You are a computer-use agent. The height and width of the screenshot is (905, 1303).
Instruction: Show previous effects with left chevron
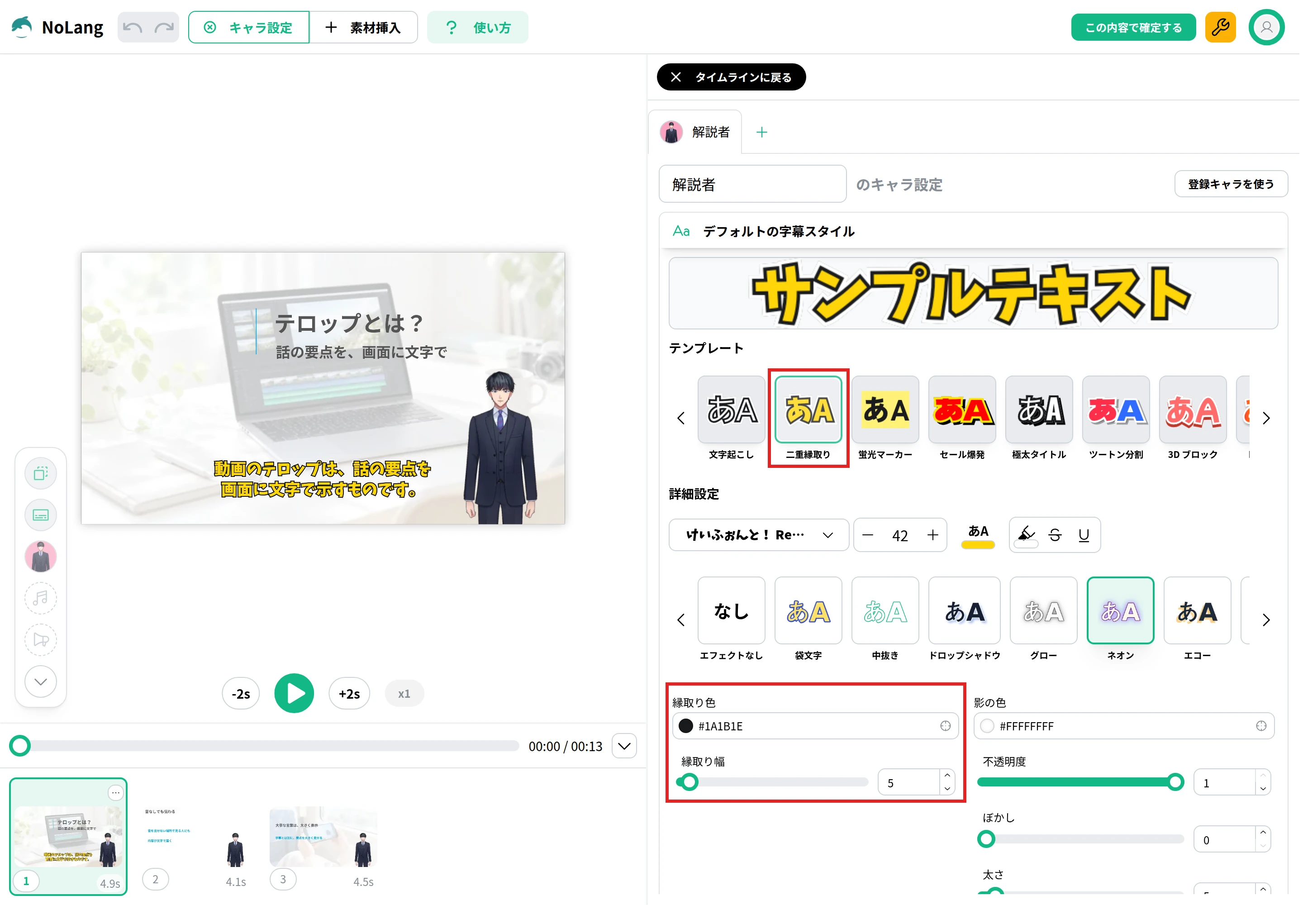point(680,620)
